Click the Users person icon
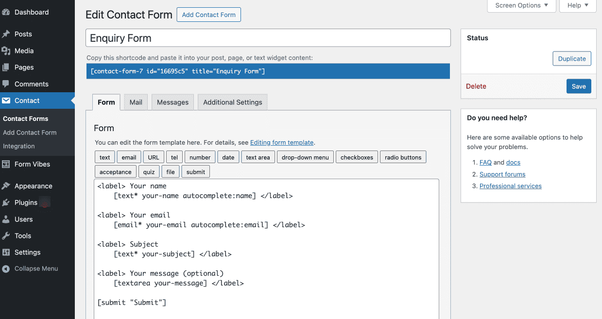This screenshot has width=602, height=319. pos(6,219)
